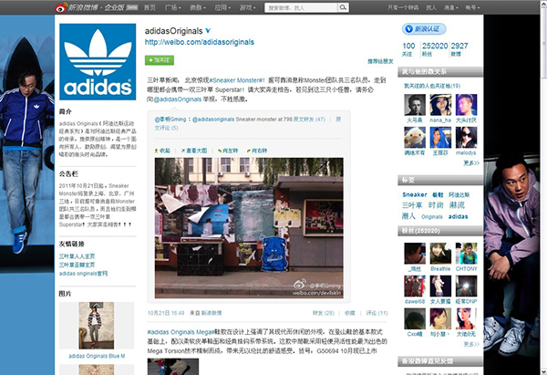
Task: Open the 广场 dropdown in top navigation
Action: (x=172, y=7)
